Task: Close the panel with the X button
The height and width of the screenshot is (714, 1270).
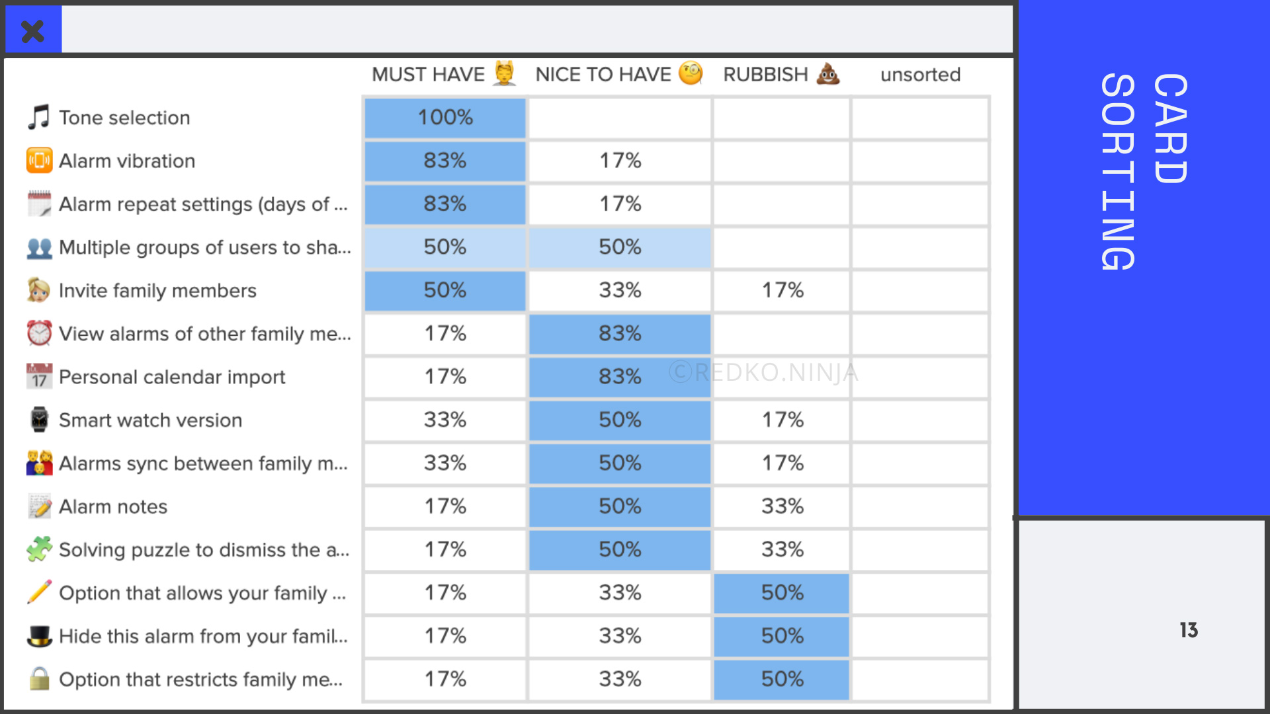Action: coord(32,30)
